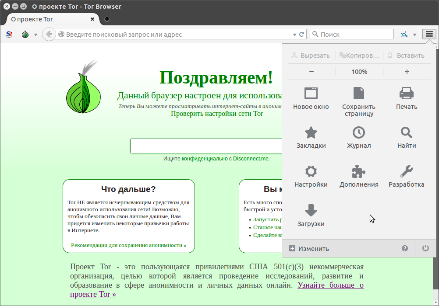This screenshot has height=306, width=439.
Task: Open Settings (Настройки) gear icon
Action: click(x=311, y=171)
